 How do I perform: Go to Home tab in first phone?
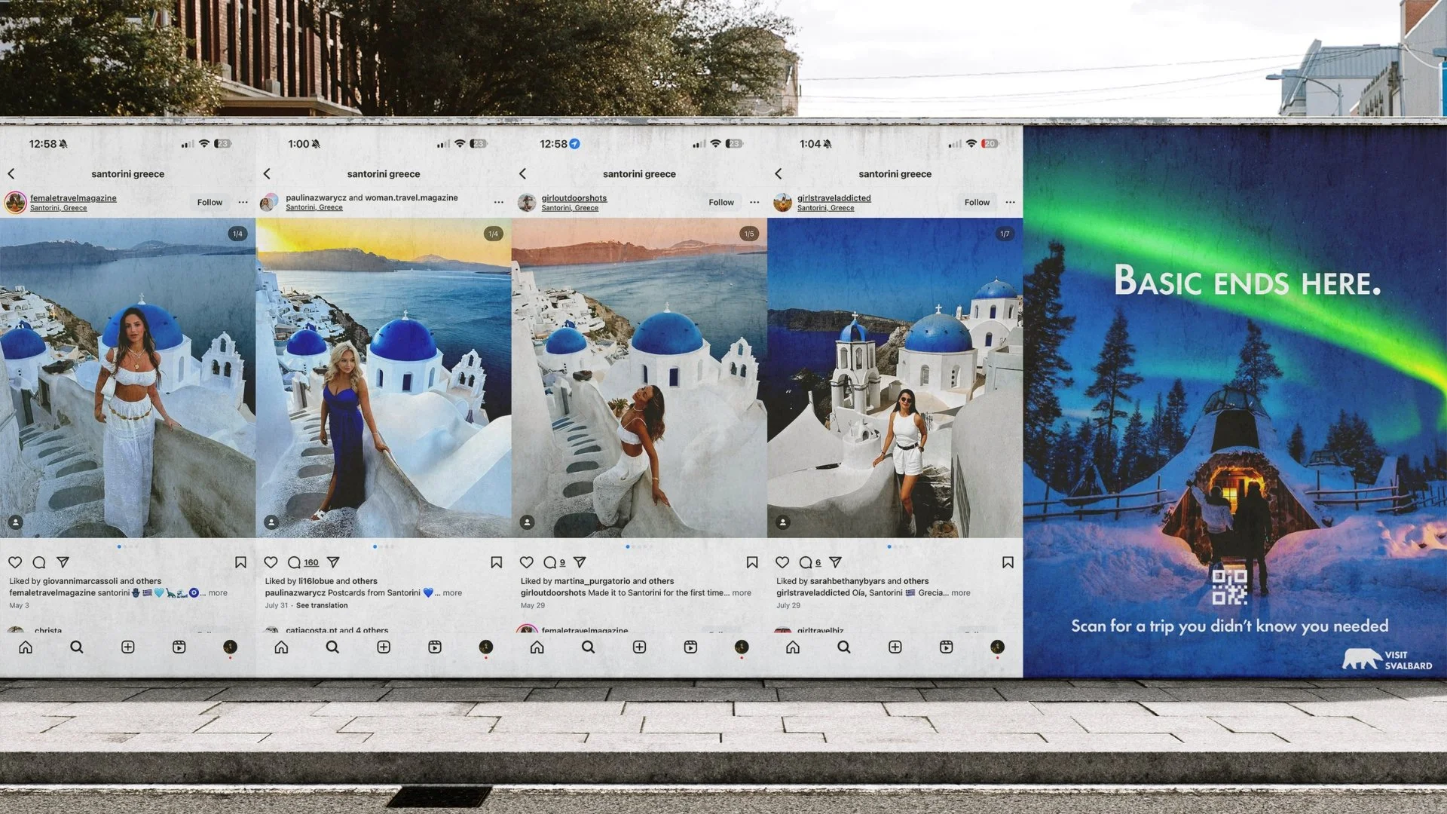point(26,647)
